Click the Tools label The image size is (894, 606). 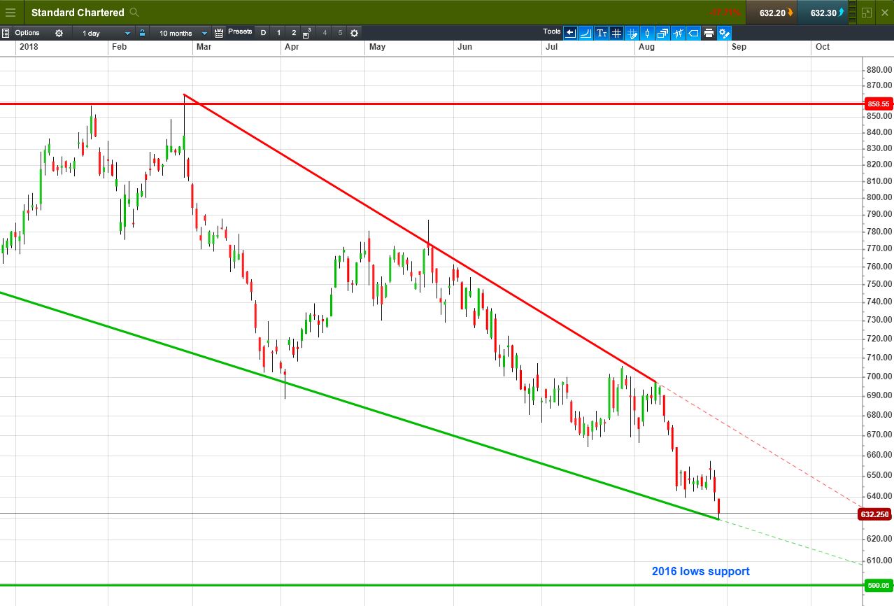click(552, 31)
